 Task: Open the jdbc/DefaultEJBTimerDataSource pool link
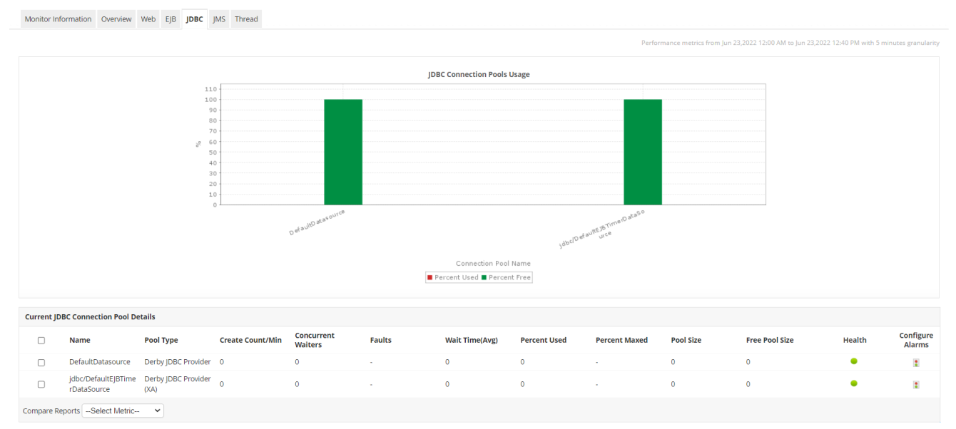(103, 383)
